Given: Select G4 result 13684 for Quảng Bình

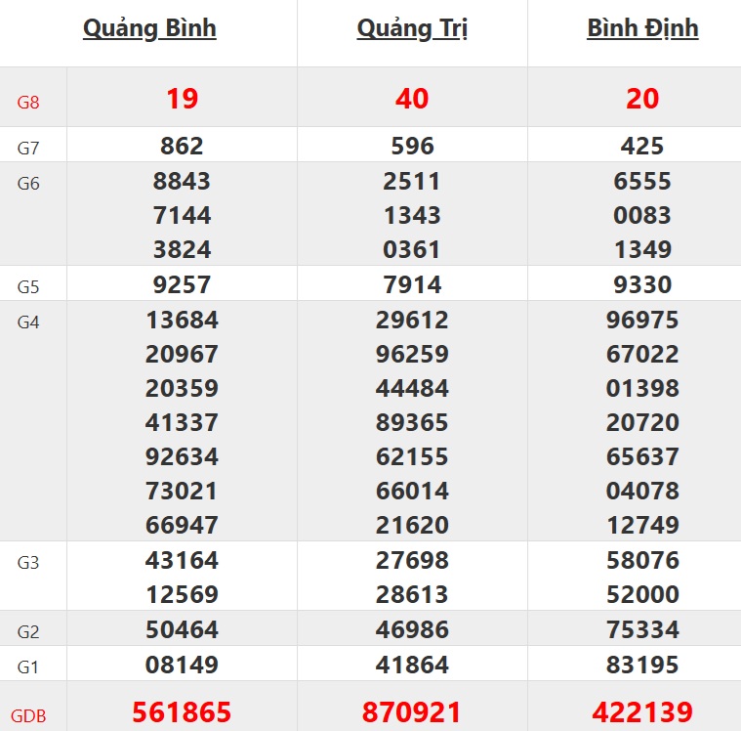Looking at the screenshot, I should tap(182, 321).
